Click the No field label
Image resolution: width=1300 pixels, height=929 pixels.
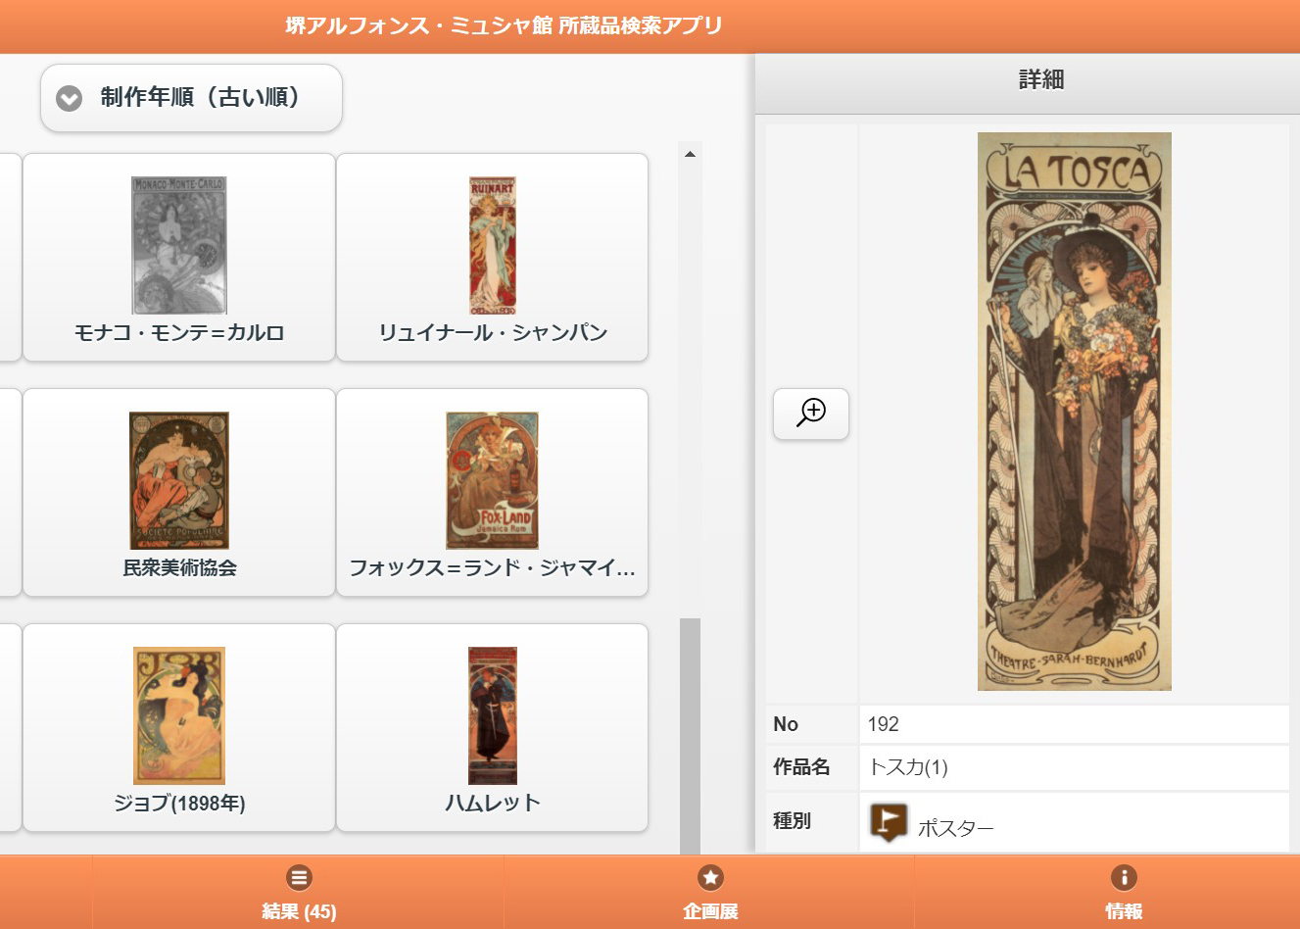pos(786,724)
